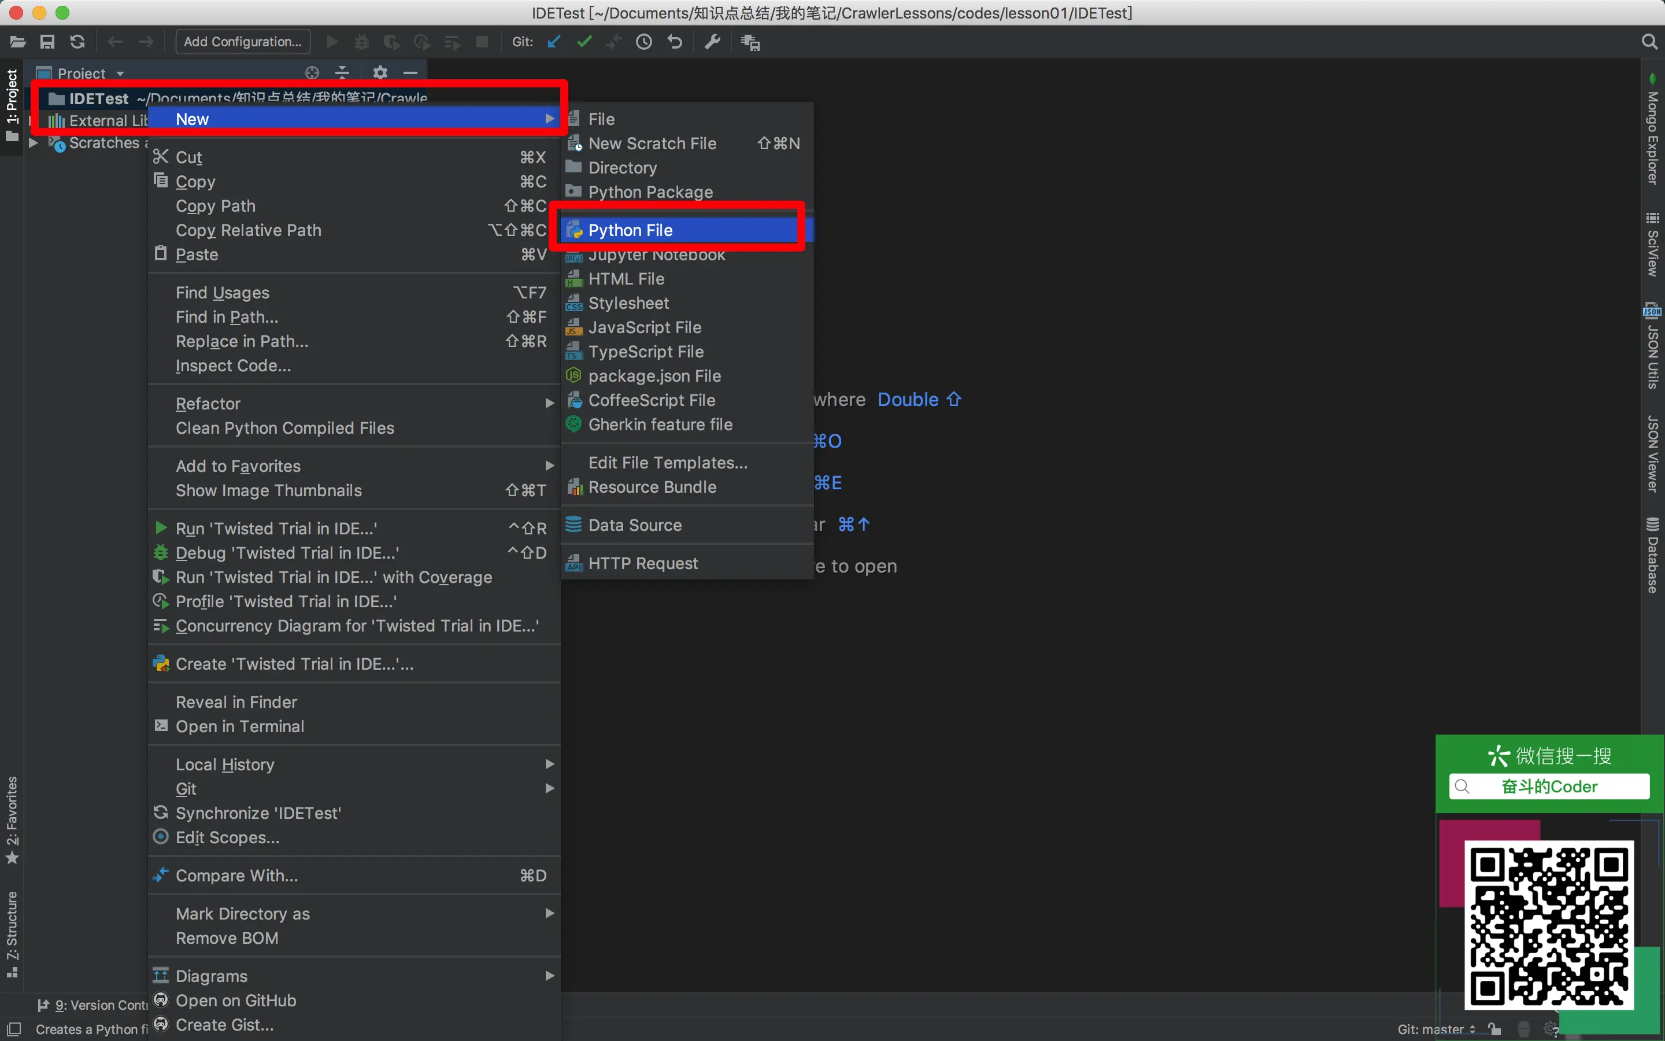This screenshot has height=1041, width=1665.
Task: Expand the Scratches tree node arrow
Action: pyautogui.click(x=32, y=143)
